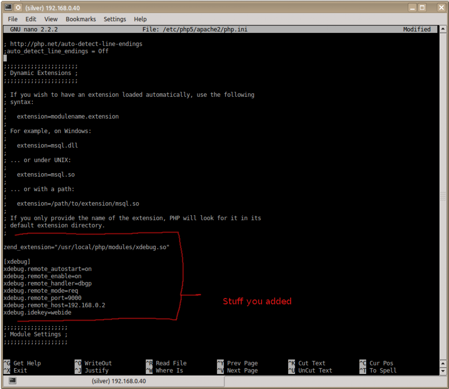The height and width of the screenshot is (389, 449).
Task: Click the 'xdebug.idekey=webide' line
Action: 38,313
